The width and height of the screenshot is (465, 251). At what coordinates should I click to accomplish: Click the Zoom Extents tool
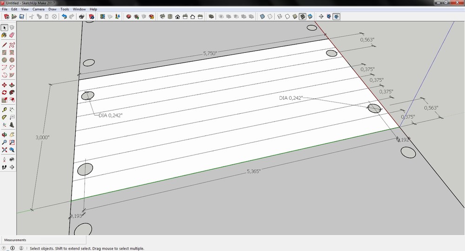pyautogui.click(x=5, y=150)
